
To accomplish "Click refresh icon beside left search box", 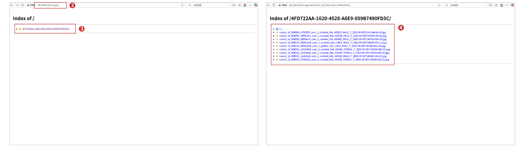I will tap(234, 5).
